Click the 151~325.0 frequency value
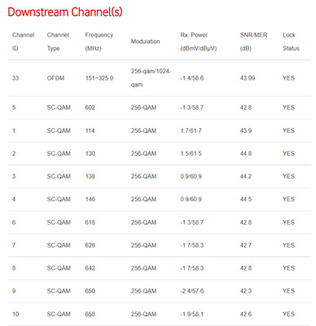The image size is (316, 326). 99,78
